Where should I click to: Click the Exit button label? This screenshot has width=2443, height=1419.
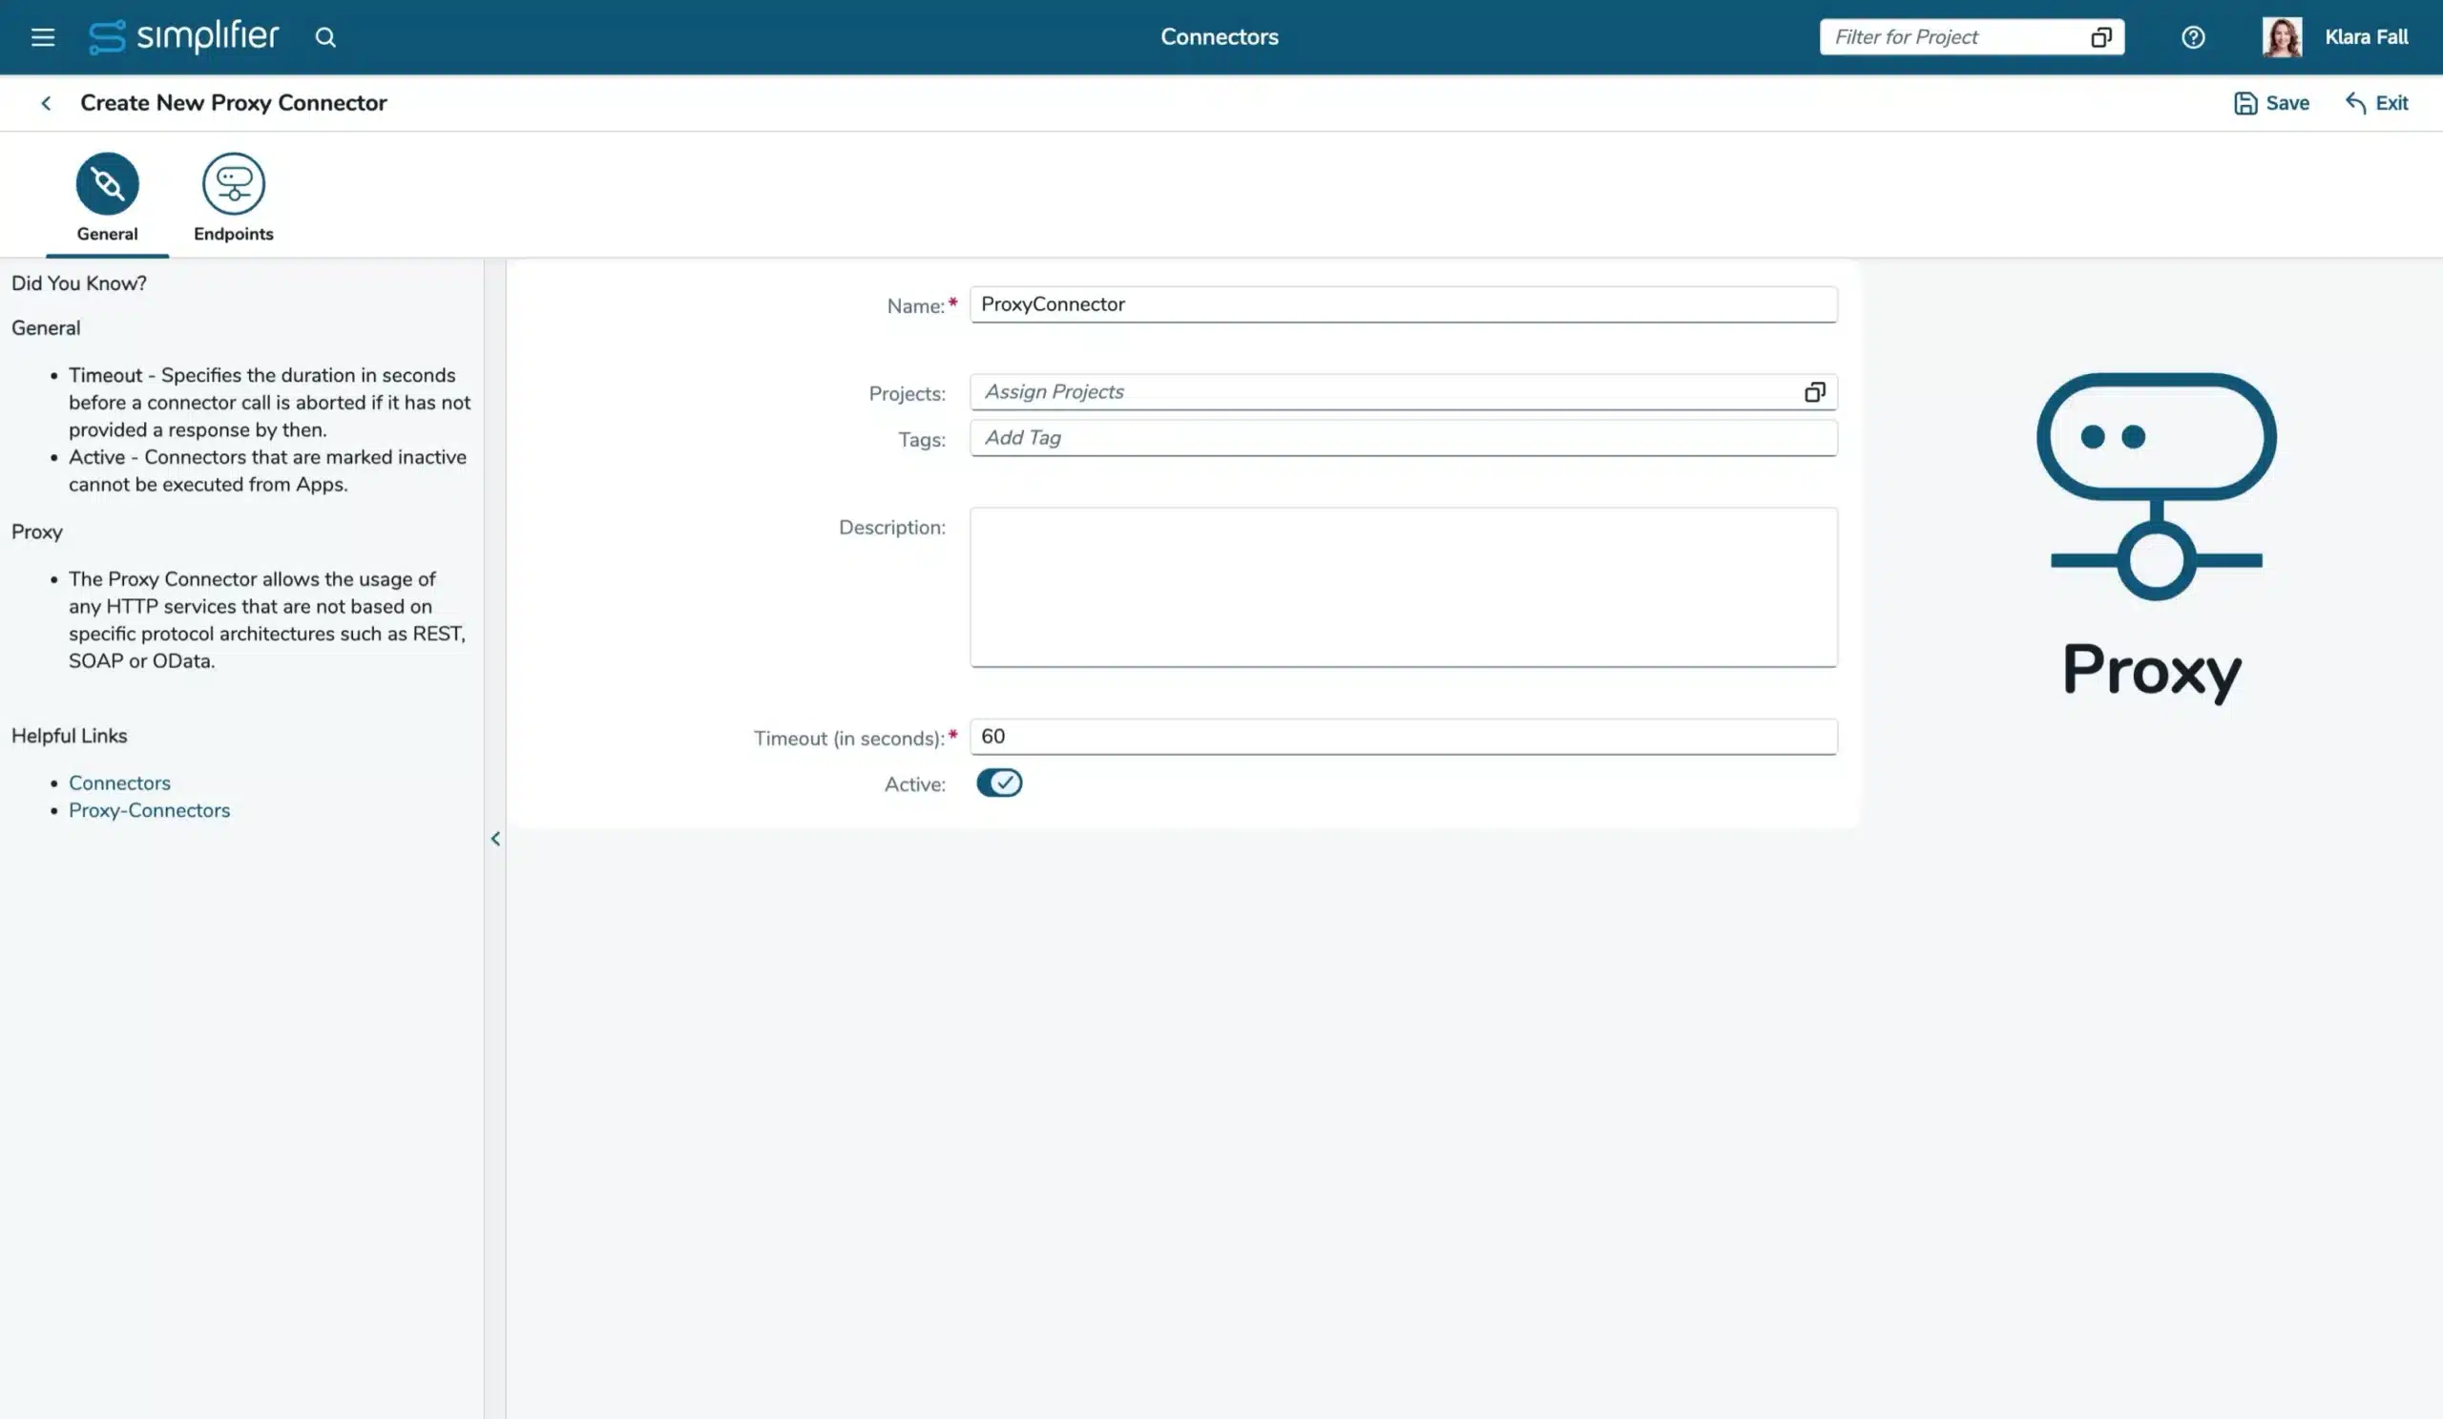[x=2391, y=103]
